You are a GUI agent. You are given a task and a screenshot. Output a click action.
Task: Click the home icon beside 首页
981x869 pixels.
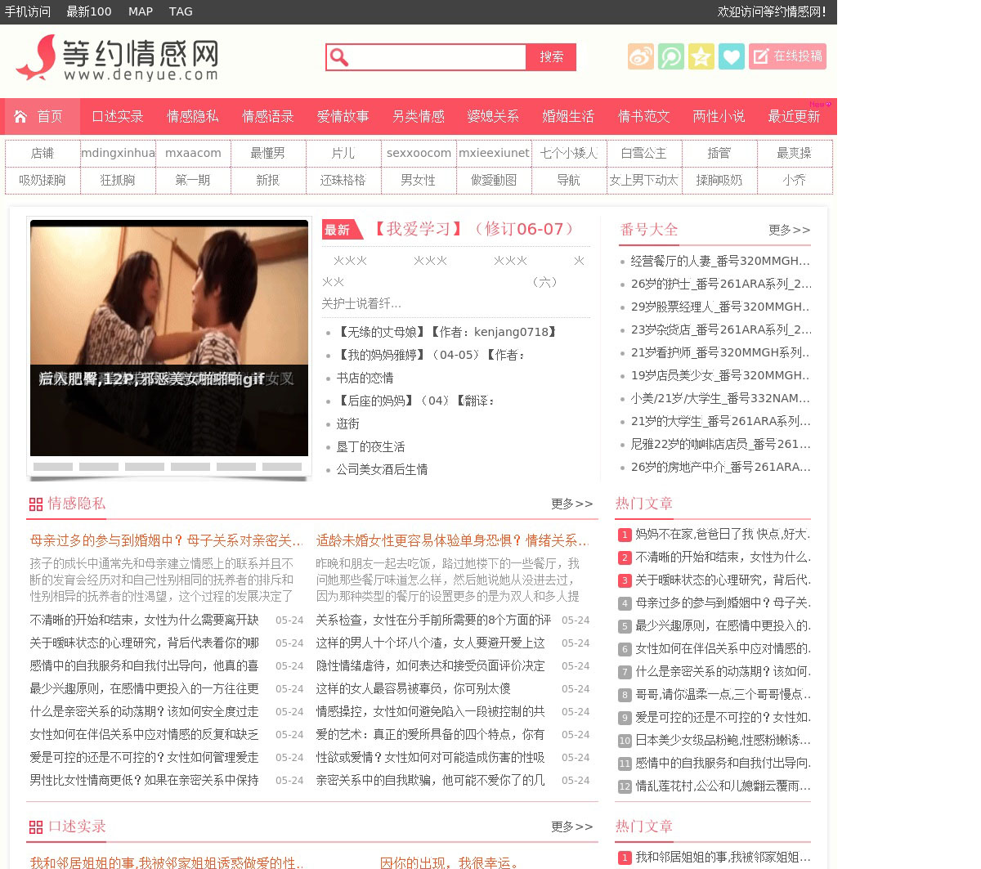click(x=21, y=116)
